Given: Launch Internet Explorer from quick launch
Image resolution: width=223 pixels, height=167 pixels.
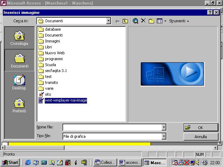Looking at the screenshot, I should [x=28, y=162].
